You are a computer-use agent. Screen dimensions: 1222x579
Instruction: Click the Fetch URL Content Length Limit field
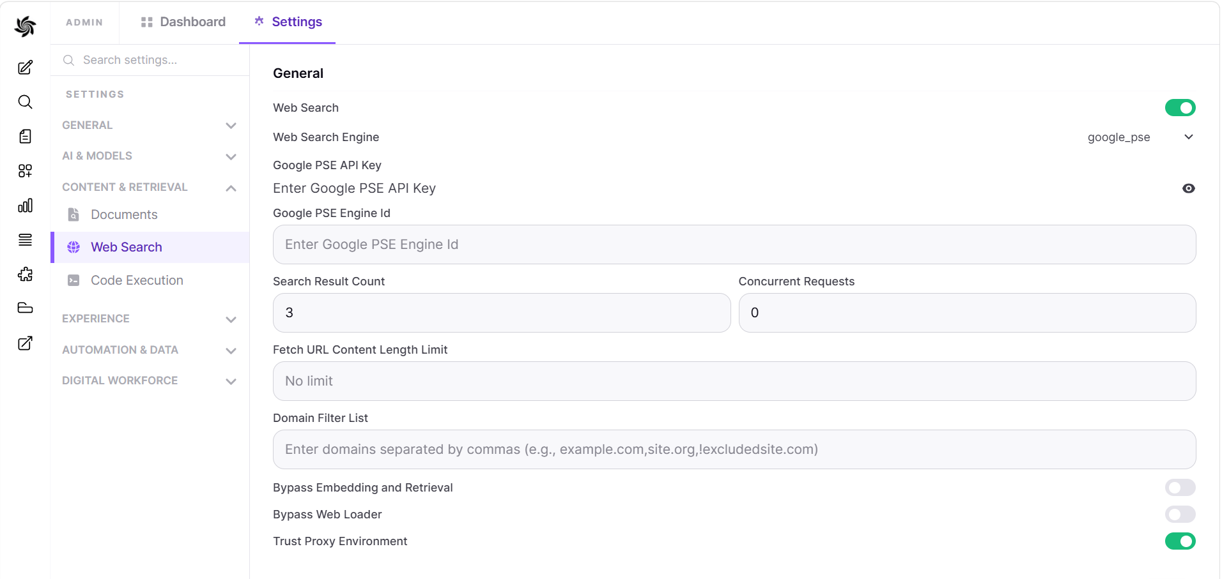pos(734,381)
